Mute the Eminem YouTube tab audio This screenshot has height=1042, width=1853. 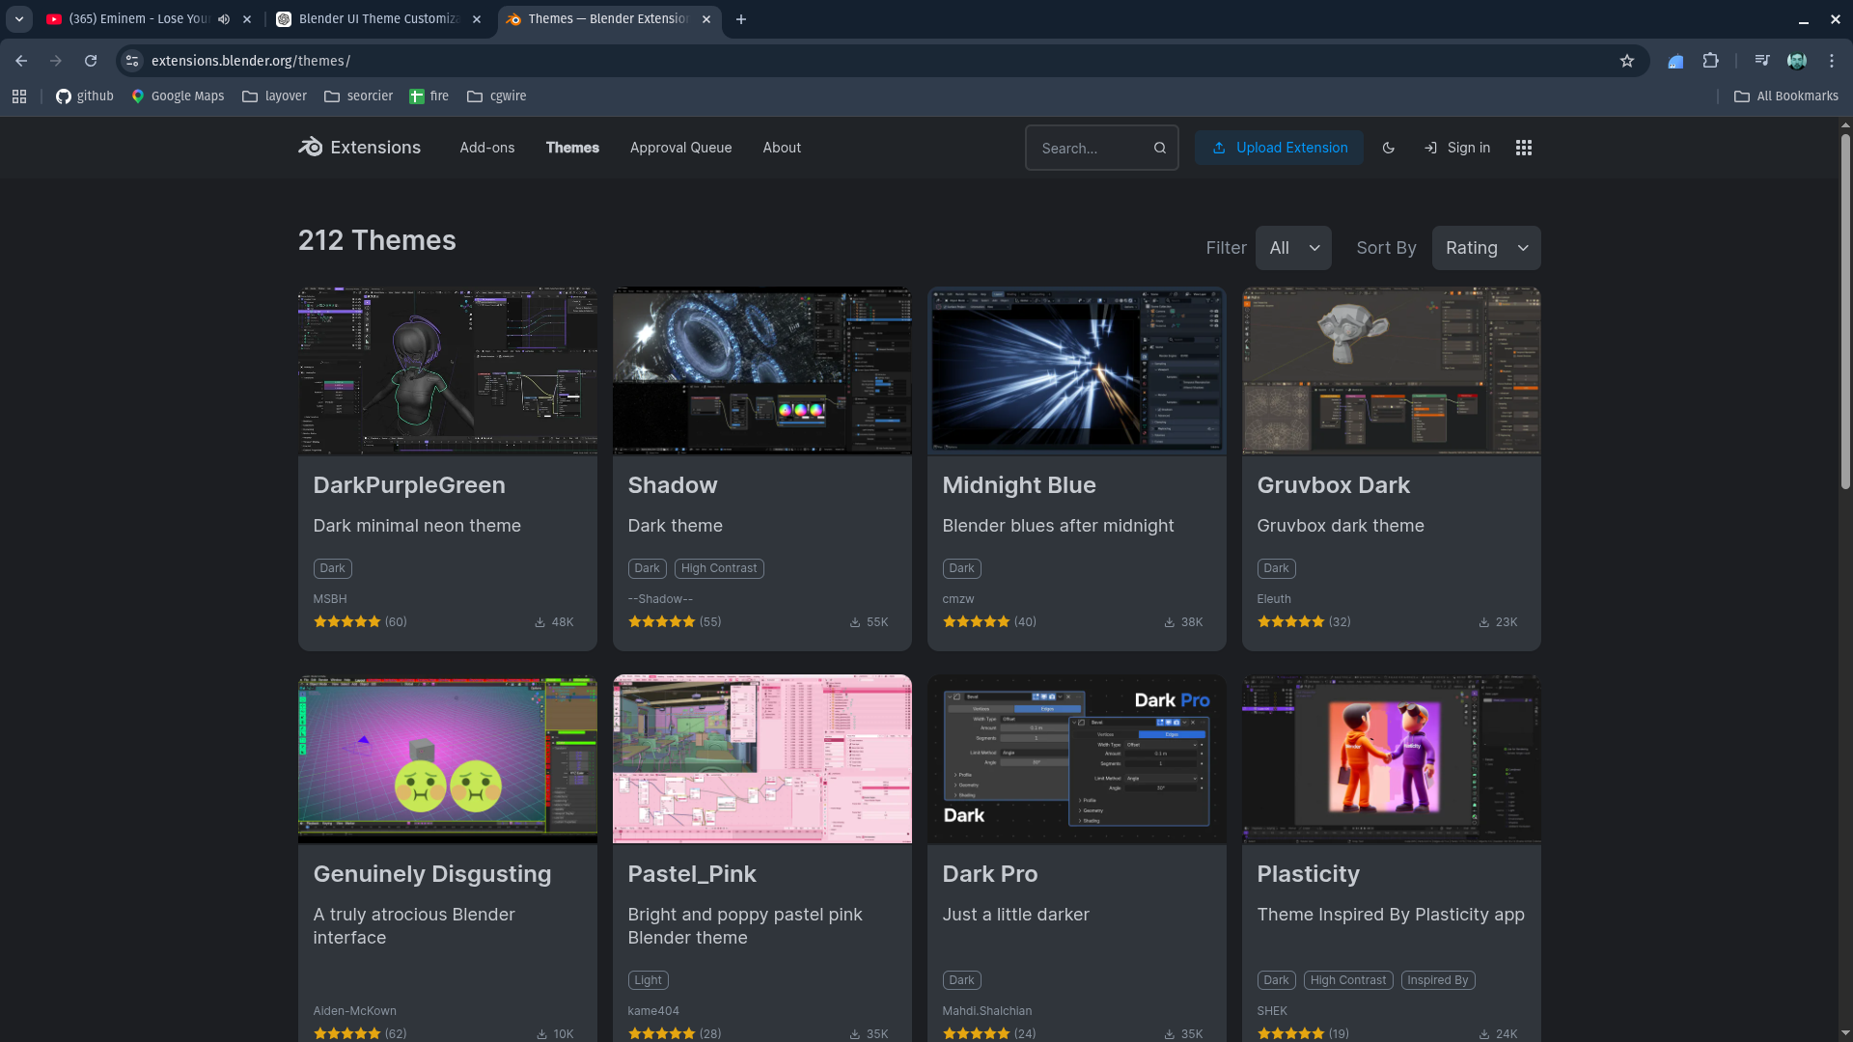[224, 19]
